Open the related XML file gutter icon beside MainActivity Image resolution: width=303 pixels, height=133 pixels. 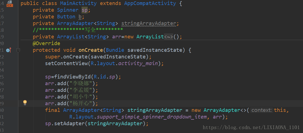point(10,4)
